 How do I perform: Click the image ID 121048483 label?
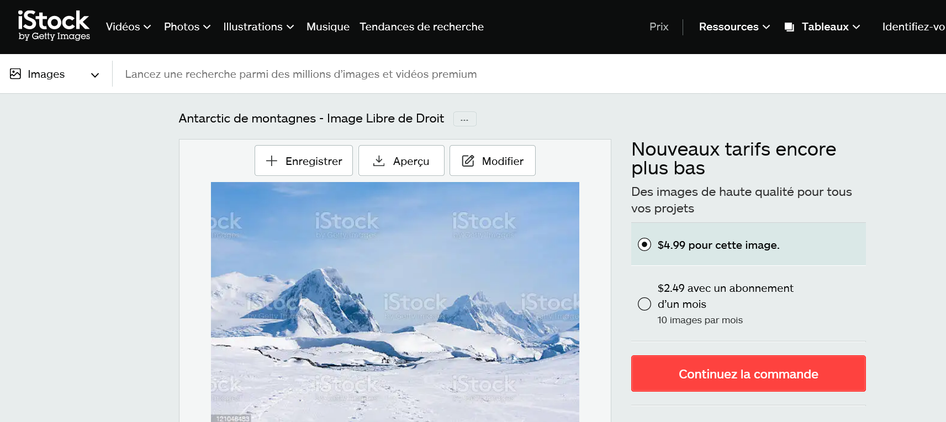pyautogui.click(x=232, y=419)
